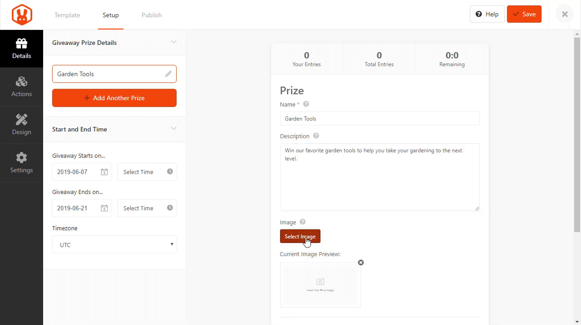The width and height of the screenshot is (581, 325).
Task: Open the Actions sidebar panel
Action: click(21, 87)
